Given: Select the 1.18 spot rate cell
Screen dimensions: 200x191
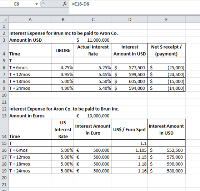Looking at the screenshot, I should coord(130,164).
